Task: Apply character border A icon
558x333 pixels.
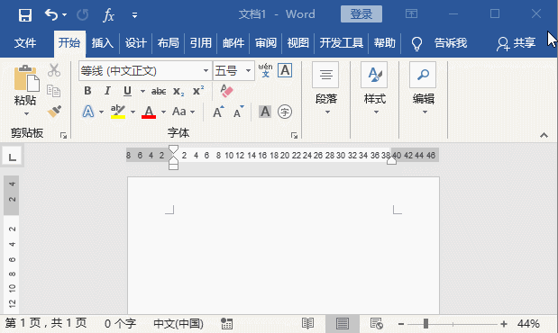Action: [285, 70]
